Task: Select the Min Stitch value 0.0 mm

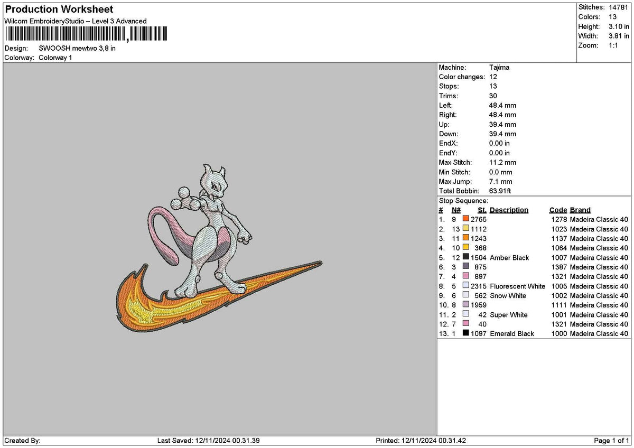Action: tap(501, 172)
